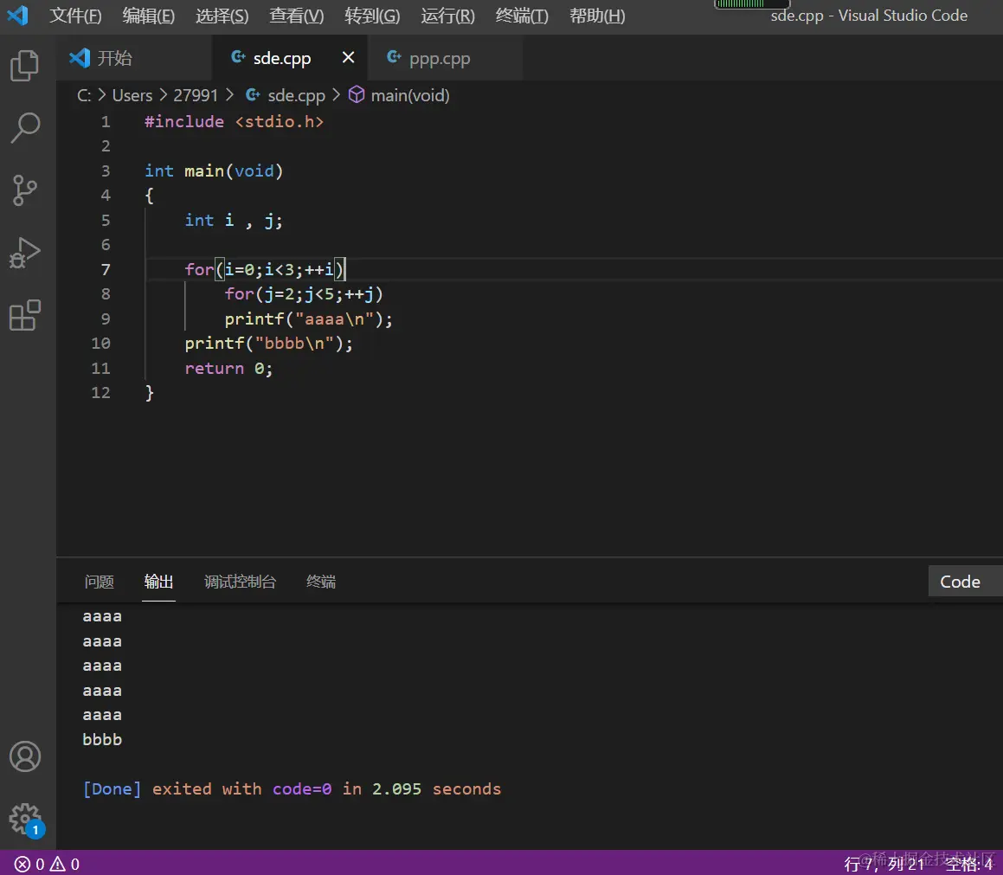
Task: Open the Code output channel dropdown
Action: coord(965,581)
